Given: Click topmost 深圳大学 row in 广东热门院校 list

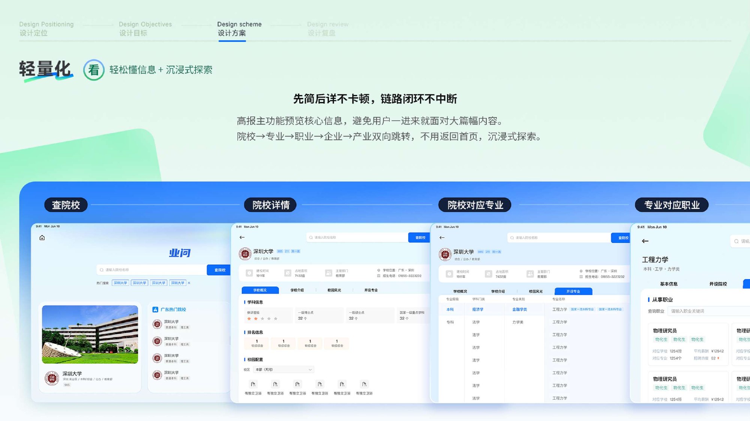Looking at the screenshot, I should pos(171,324).
